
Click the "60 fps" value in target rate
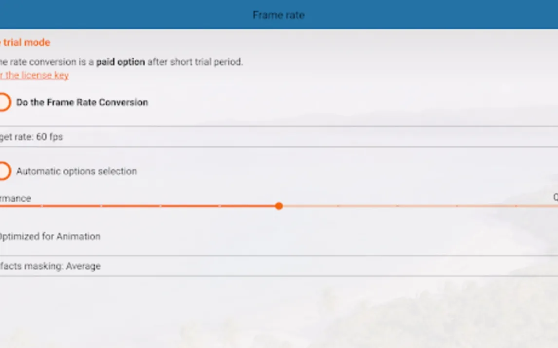click(x=49, y=137)
